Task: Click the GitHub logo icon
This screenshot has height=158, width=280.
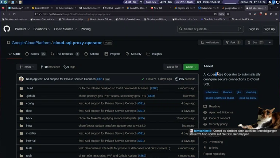Action: pos(7,29)
